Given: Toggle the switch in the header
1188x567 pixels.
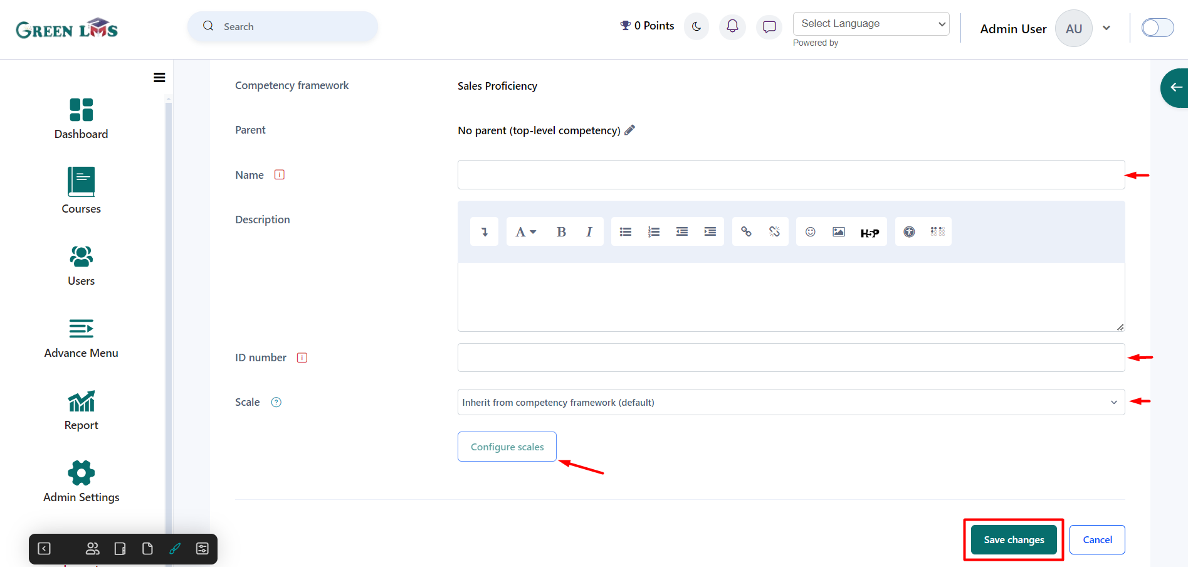Looking at the screenshot, I should click(x=1157, y=28).
